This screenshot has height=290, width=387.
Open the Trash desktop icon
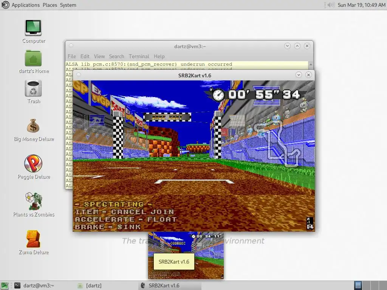click(33, 88)
